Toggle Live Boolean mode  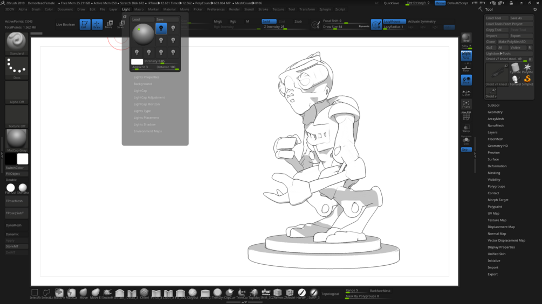click(x=66, y=24)
